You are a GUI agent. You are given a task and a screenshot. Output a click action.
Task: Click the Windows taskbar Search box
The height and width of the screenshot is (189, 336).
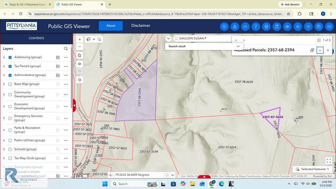pyautogui.click(x=135, y=184)
